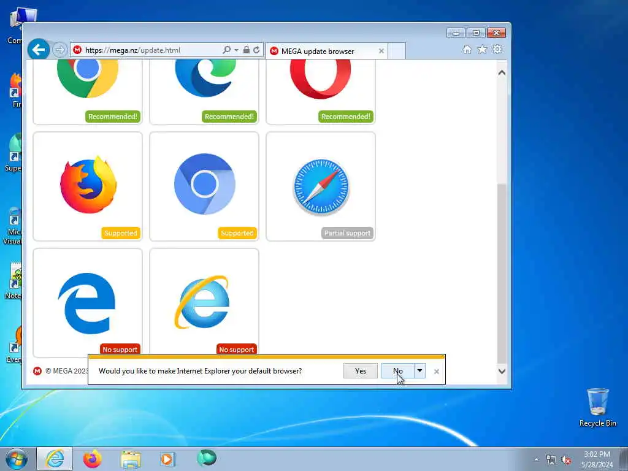Open a new blank tab
This screenshot has height=471, width=628.
[397, 52]
